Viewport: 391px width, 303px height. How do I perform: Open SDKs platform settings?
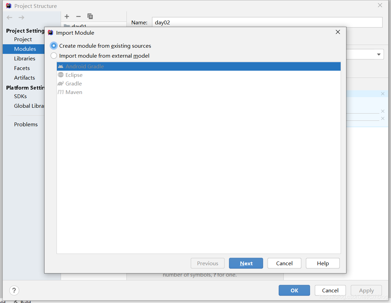(x=21, y=96)
